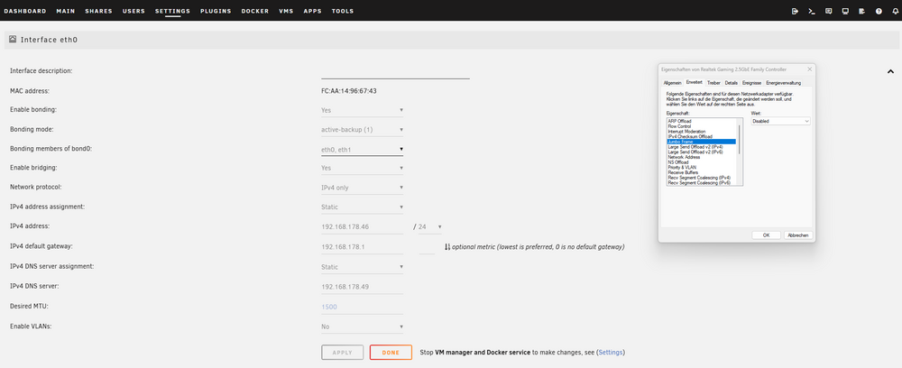Viewport: 902px width, 368px height.
Task: Go to the Main tab
Action: pyautogui.click(x=66, y=11)
